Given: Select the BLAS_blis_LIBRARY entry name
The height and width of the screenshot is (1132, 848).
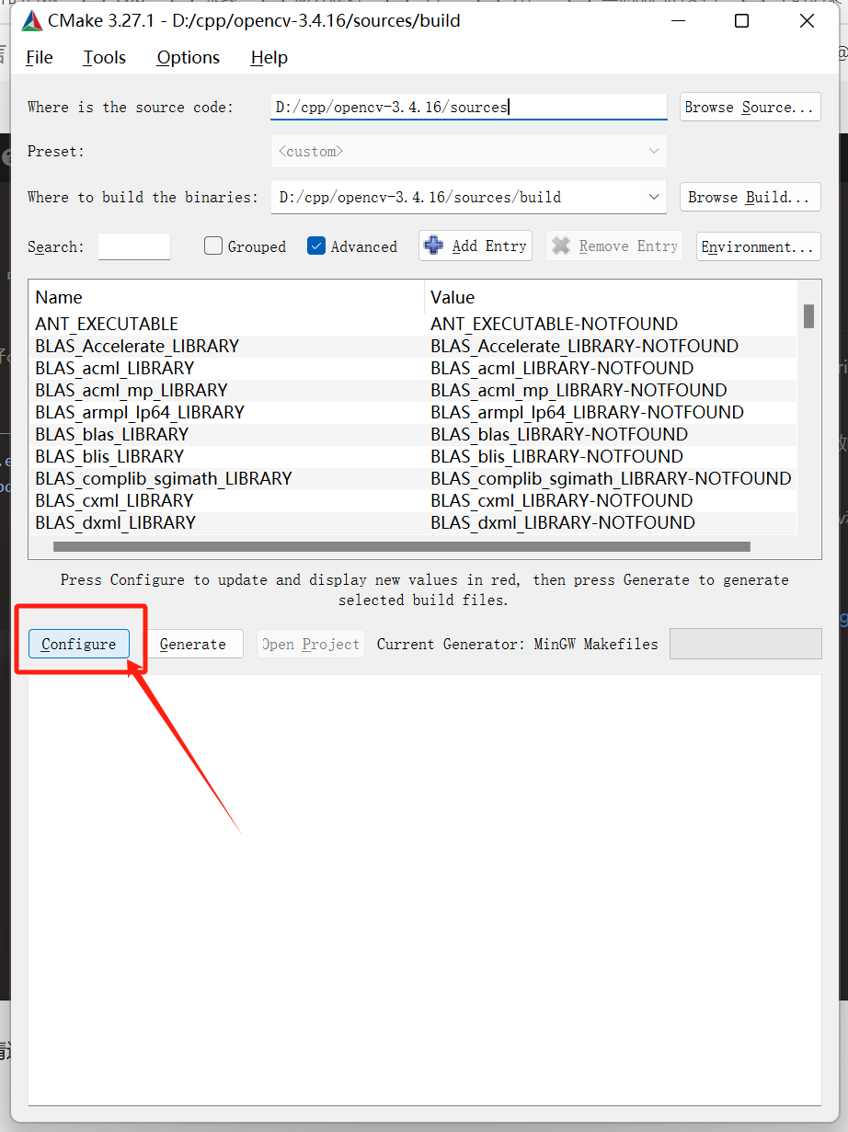Looking at the screenshot, I should pyautogui.click(x=109, y=456).
